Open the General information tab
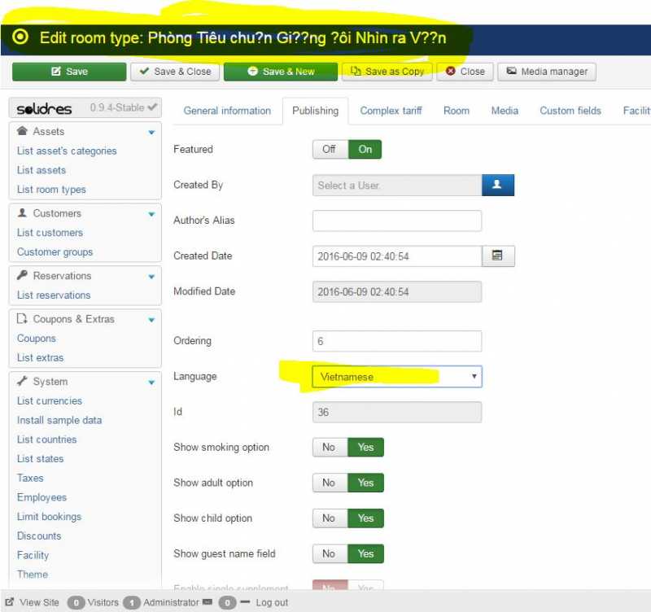This screenshot has width=651, height=612. (x=227, y=111)
